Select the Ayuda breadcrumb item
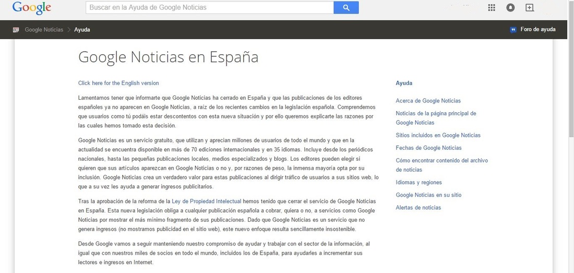Screen dimensions: 574x273 click(82, 30)
